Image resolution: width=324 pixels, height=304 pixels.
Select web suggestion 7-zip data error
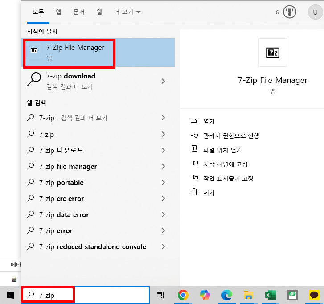(x=98, y=214)
